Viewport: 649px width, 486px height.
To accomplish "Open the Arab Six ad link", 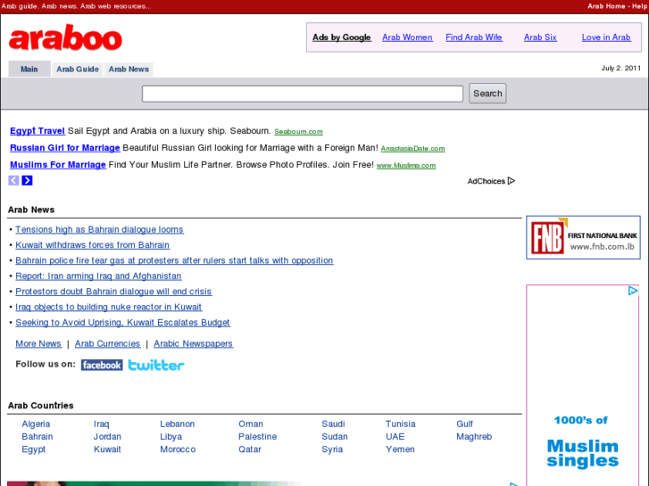I will (540, 37).
